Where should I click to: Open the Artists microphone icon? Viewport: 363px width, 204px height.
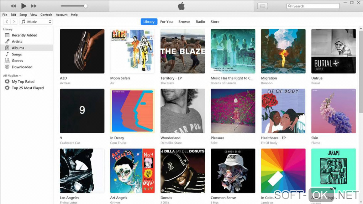7,41
